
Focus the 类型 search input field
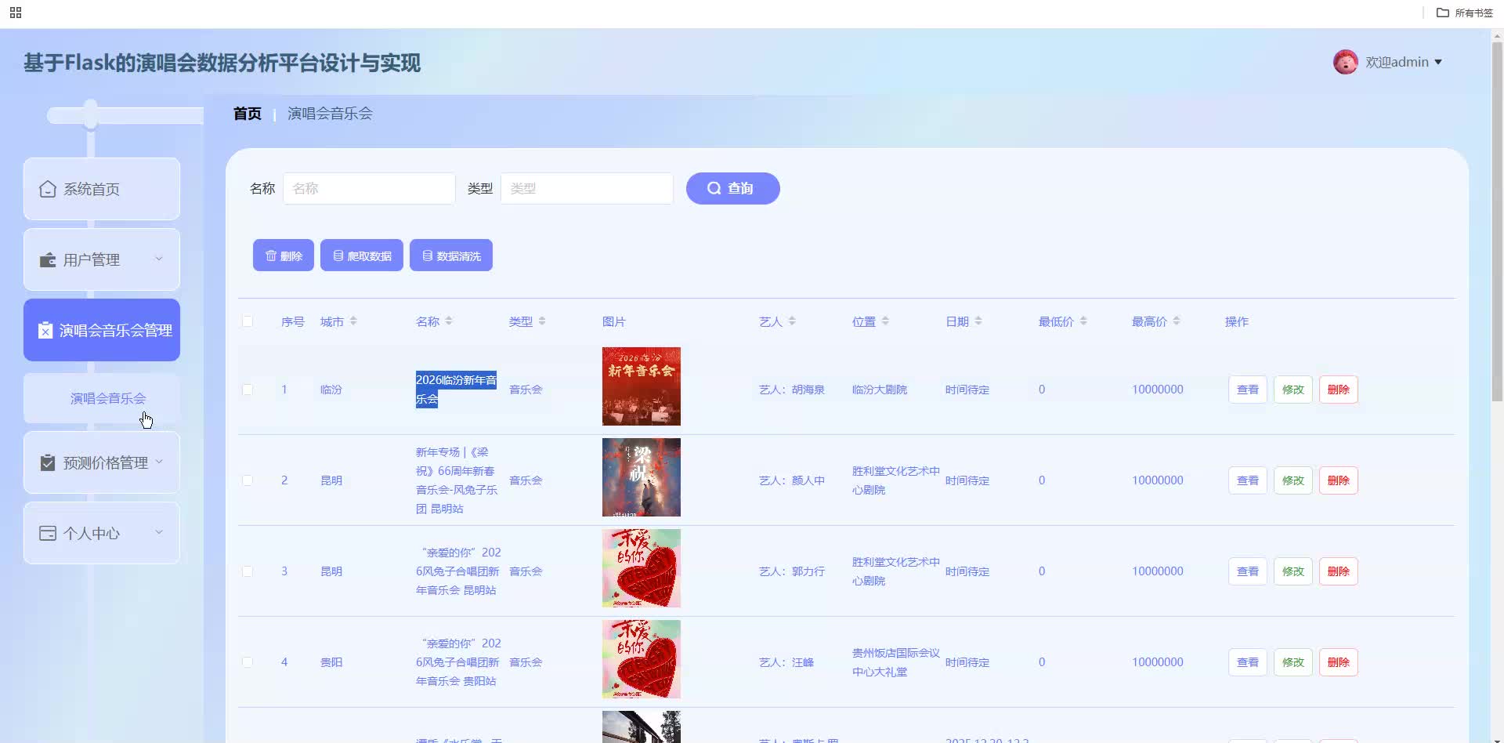(587, 188)
